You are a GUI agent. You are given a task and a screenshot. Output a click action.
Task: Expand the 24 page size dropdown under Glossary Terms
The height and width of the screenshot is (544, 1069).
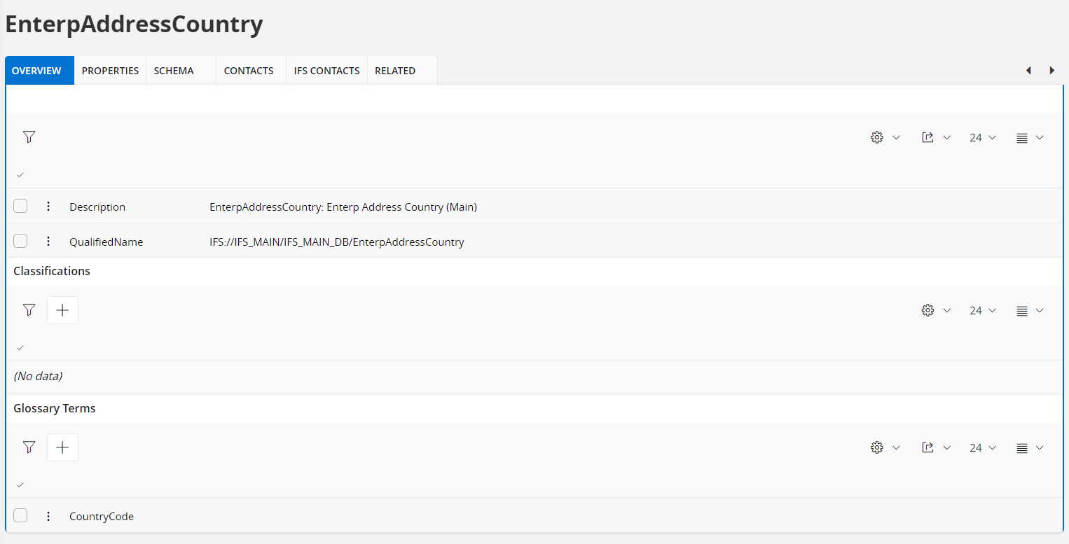click(982, 448)
